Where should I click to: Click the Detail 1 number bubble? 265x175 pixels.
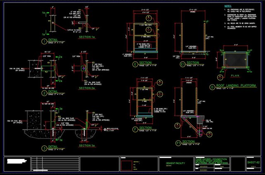(44, 41)
